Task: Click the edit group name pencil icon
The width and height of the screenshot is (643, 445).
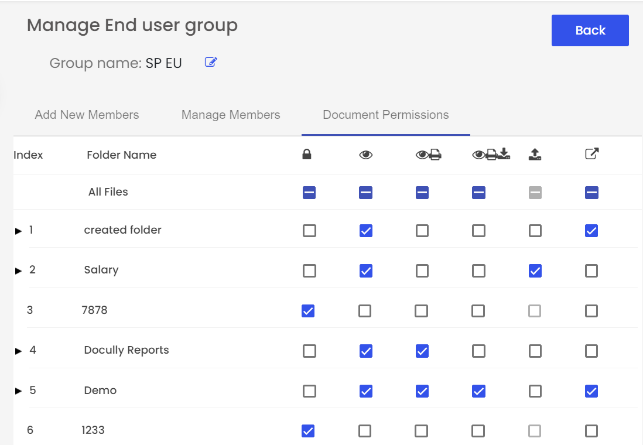Action: [211, 62]
